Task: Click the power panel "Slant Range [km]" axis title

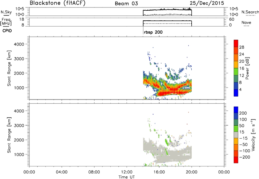Action: [9, 68]
